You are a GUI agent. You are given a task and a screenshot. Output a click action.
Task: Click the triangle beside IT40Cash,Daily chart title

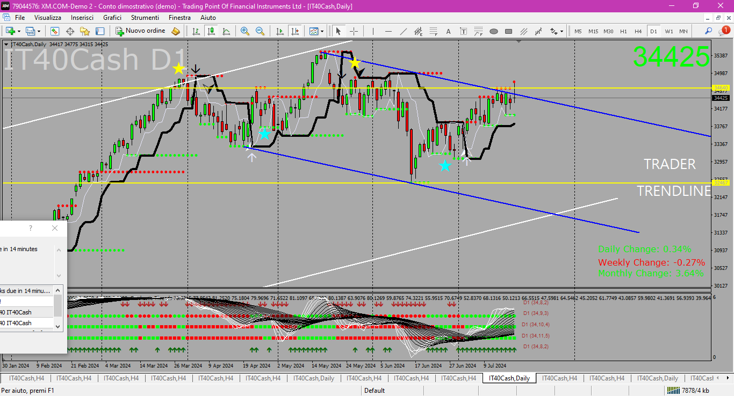click(x=6, y=44)
